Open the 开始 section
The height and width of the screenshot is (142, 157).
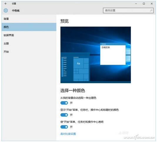coord(29,52)
